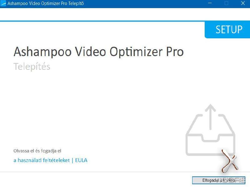Image resolution: width=250 pixels, height=187 pixels.
Task: Close the installer window
Action: pos(243,3)
